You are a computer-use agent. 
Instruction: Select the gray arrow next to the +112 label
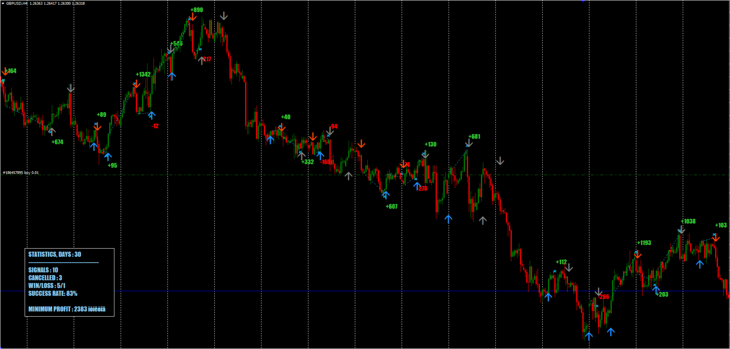point(568,268)
